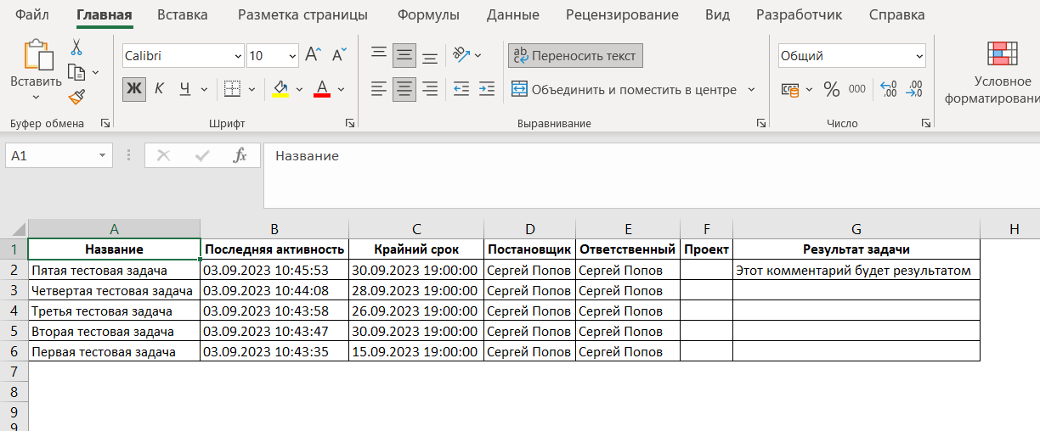Align text right
This screenshot has height=431, width=1040.
pos(430,89)
